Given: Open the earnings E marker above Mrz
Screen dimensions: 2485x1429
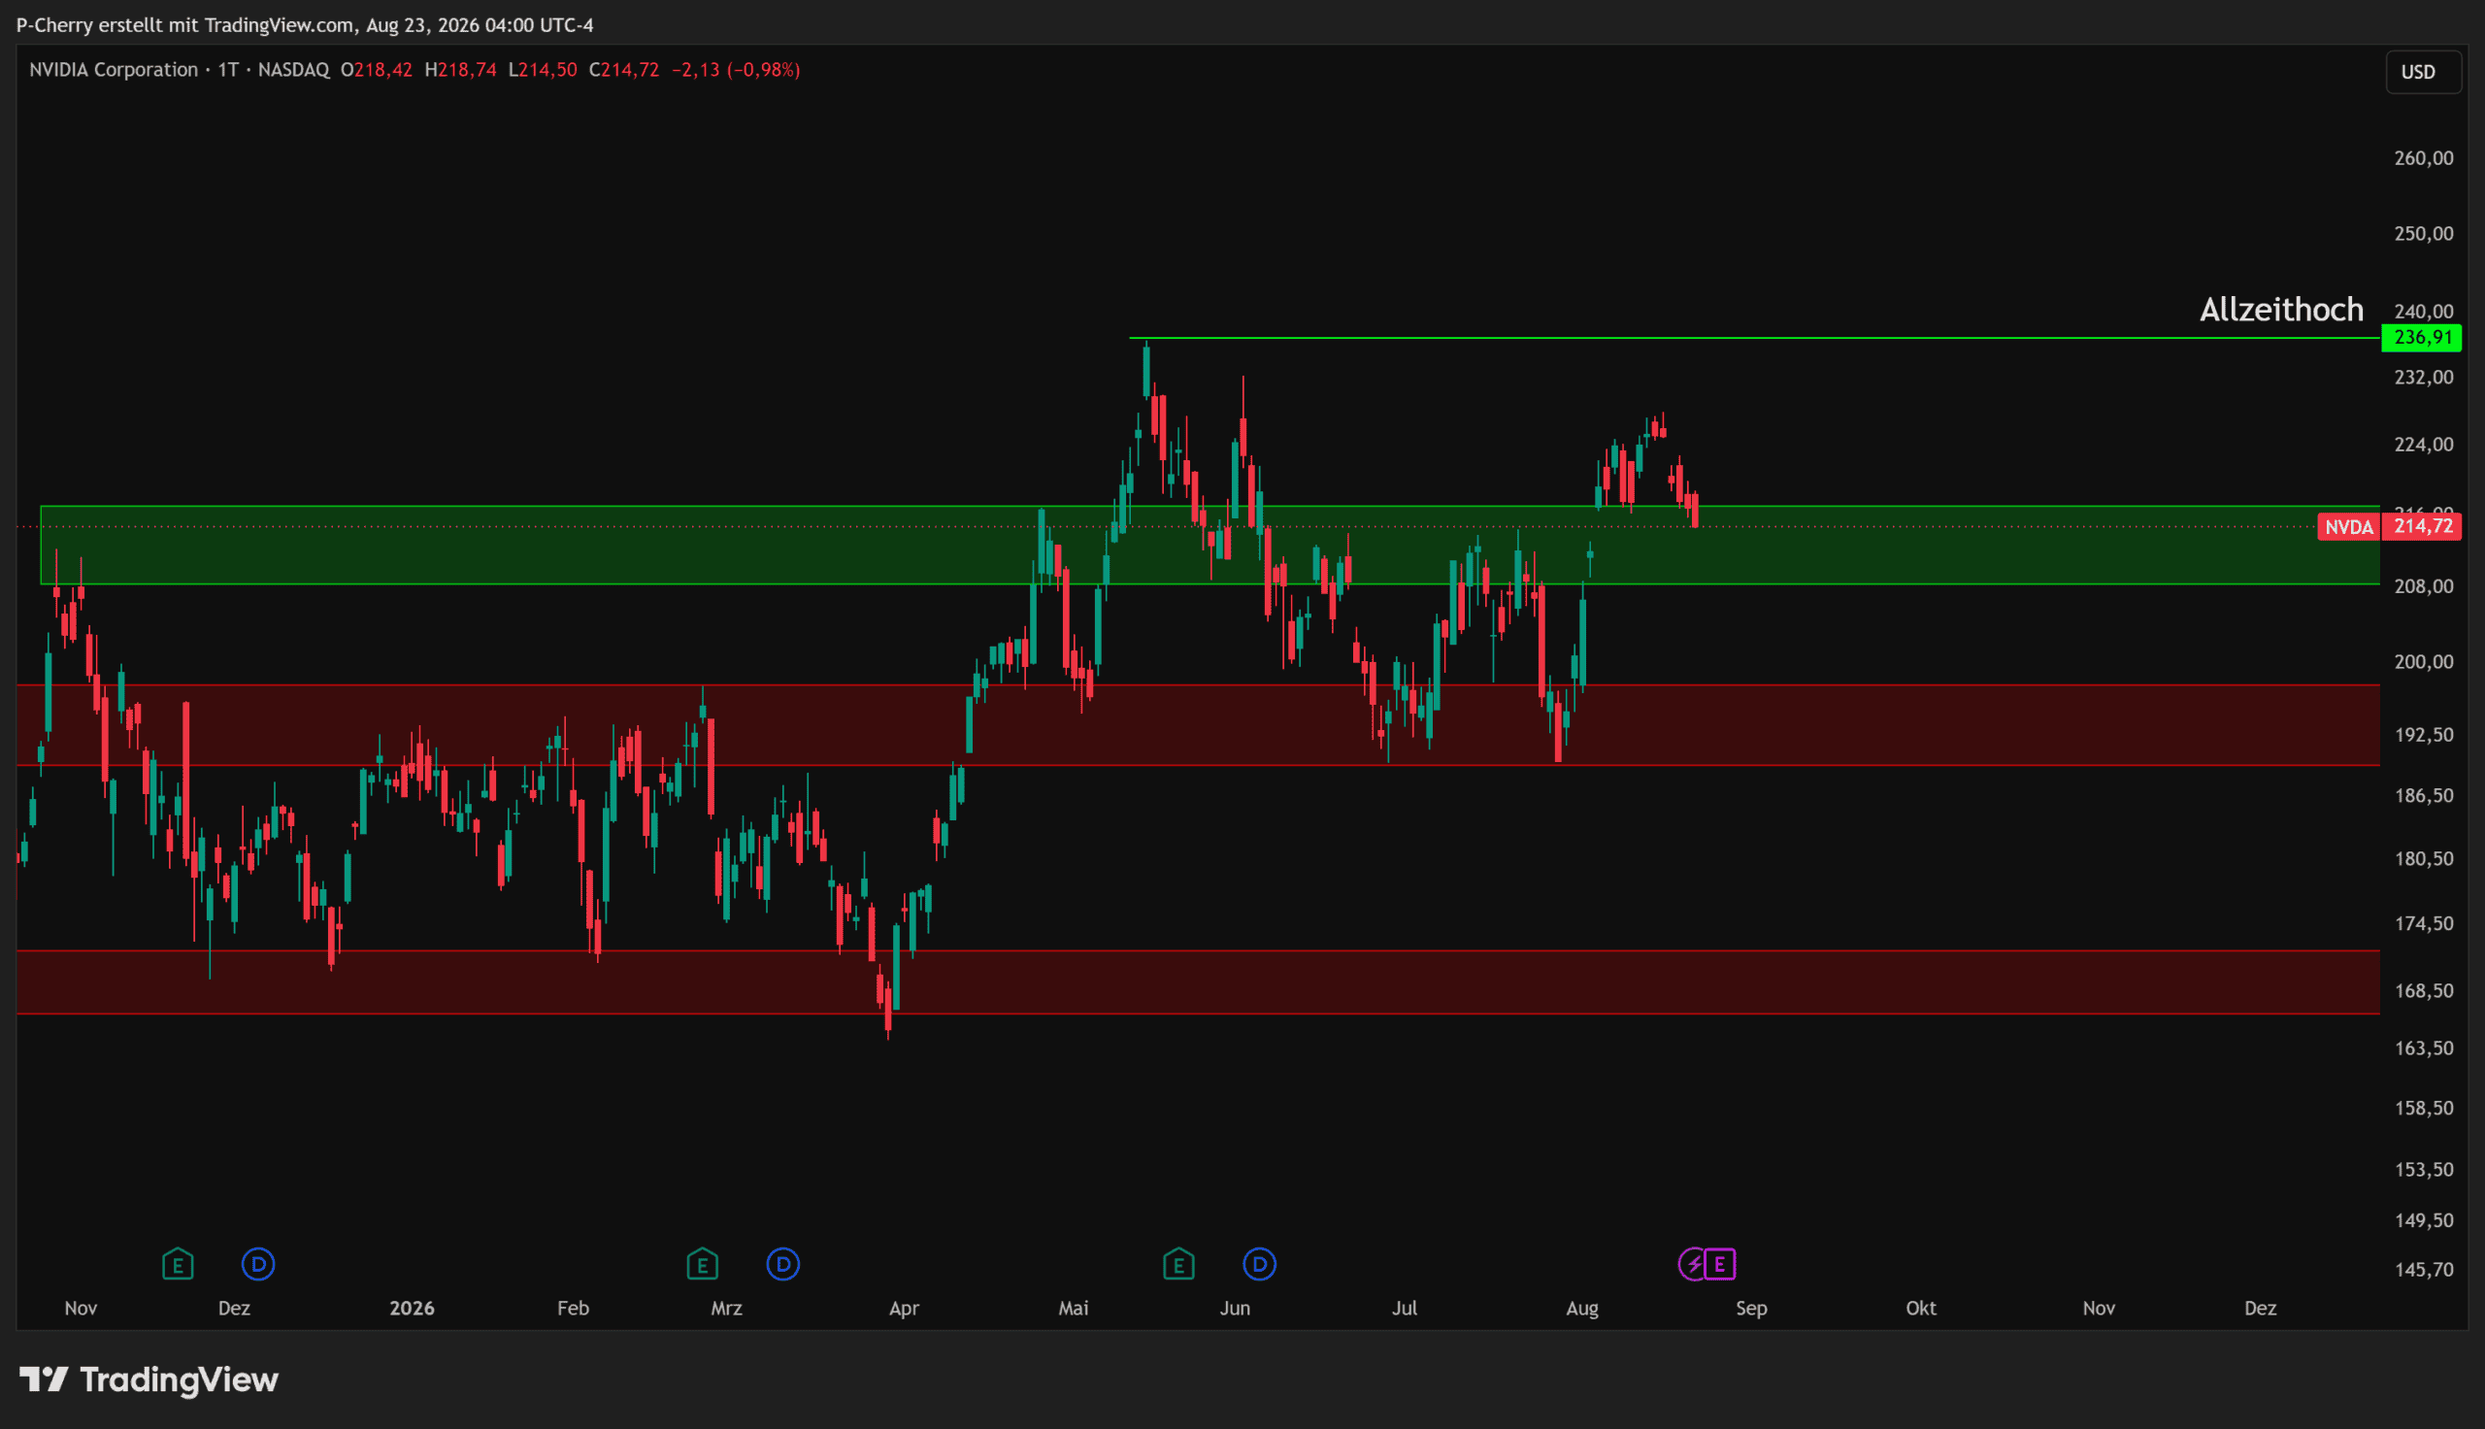Looking at the screenshot, I should pos(703,1264).
